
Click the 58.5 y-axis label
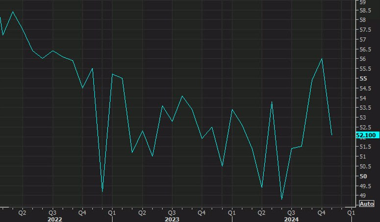point(365,10)
